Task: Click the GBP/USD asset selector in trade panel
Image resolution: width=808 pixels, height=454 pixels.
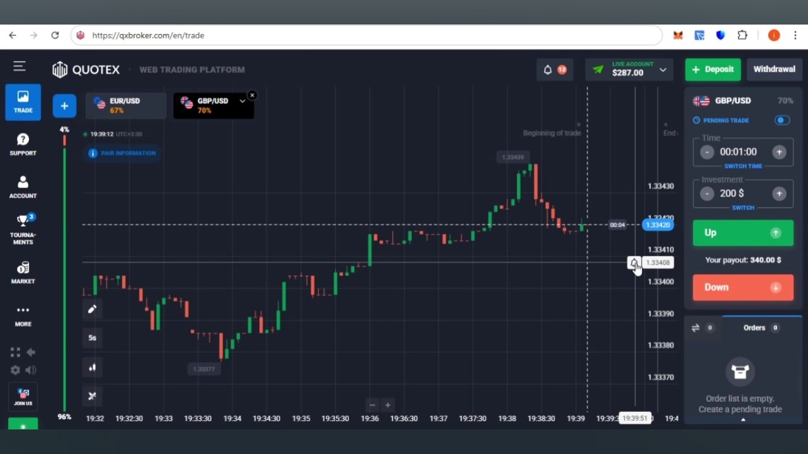Action: (x=722, y=101)
